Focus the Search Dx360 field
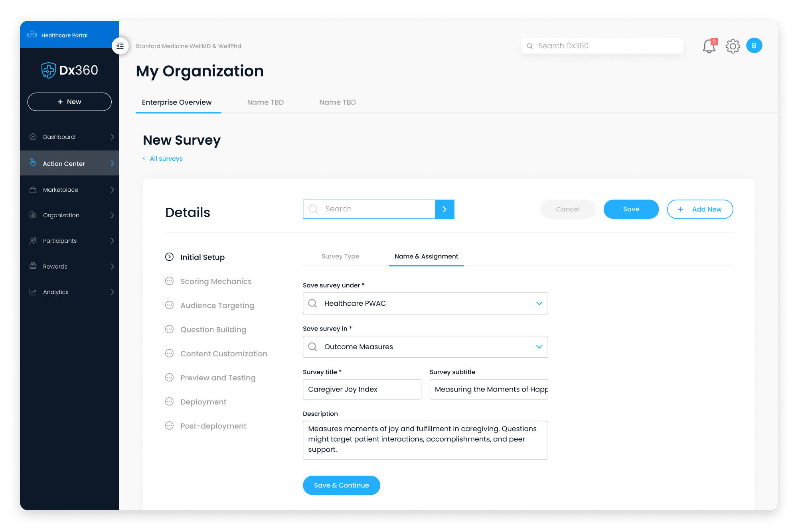 pyautogui.click(x=602, y=46)
